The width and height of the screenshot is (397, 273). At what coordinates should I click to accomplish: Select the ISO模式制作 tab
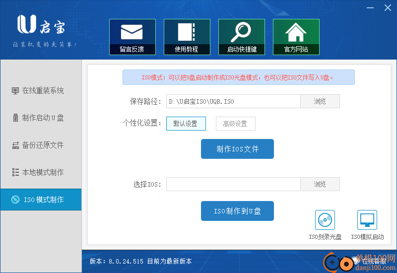[41, 200]
